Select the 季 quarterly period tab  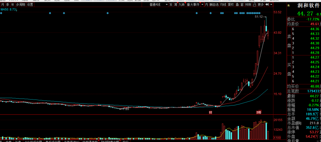coord(7,4)
